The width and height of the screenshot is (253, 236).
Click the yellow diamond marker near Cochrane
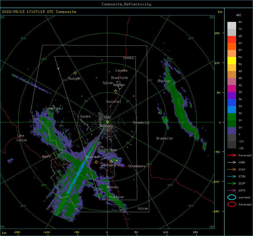[96, 162]
